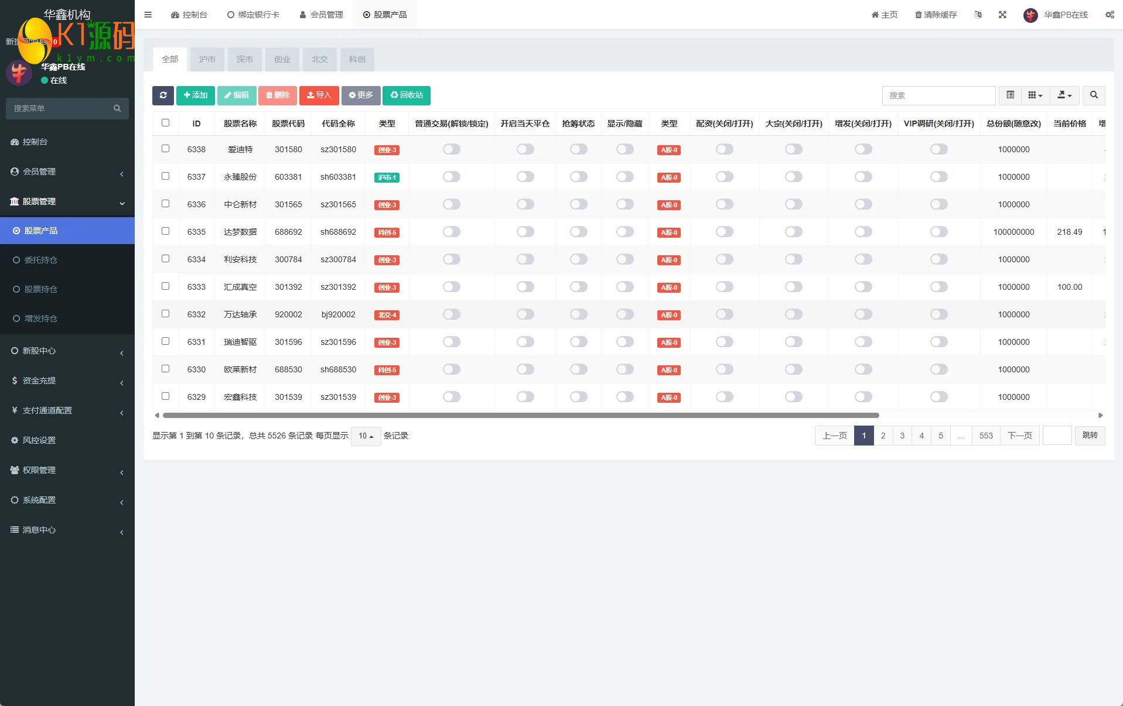The image size is (1123, 706).
Task: Click the 搜索 search input field above the table
Action: click(938, 95)
